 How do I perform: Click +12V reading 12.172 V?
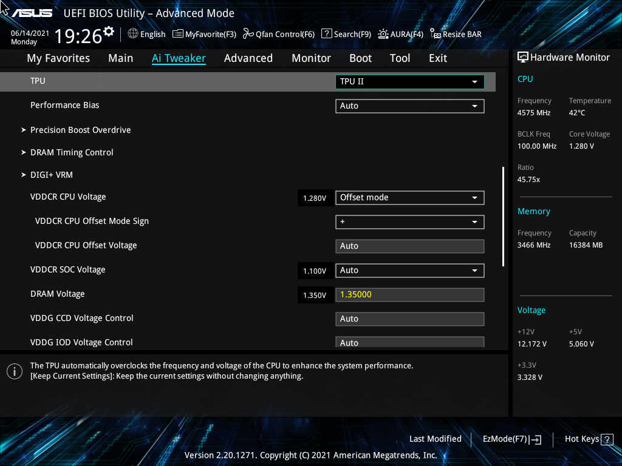click(532, 344)
